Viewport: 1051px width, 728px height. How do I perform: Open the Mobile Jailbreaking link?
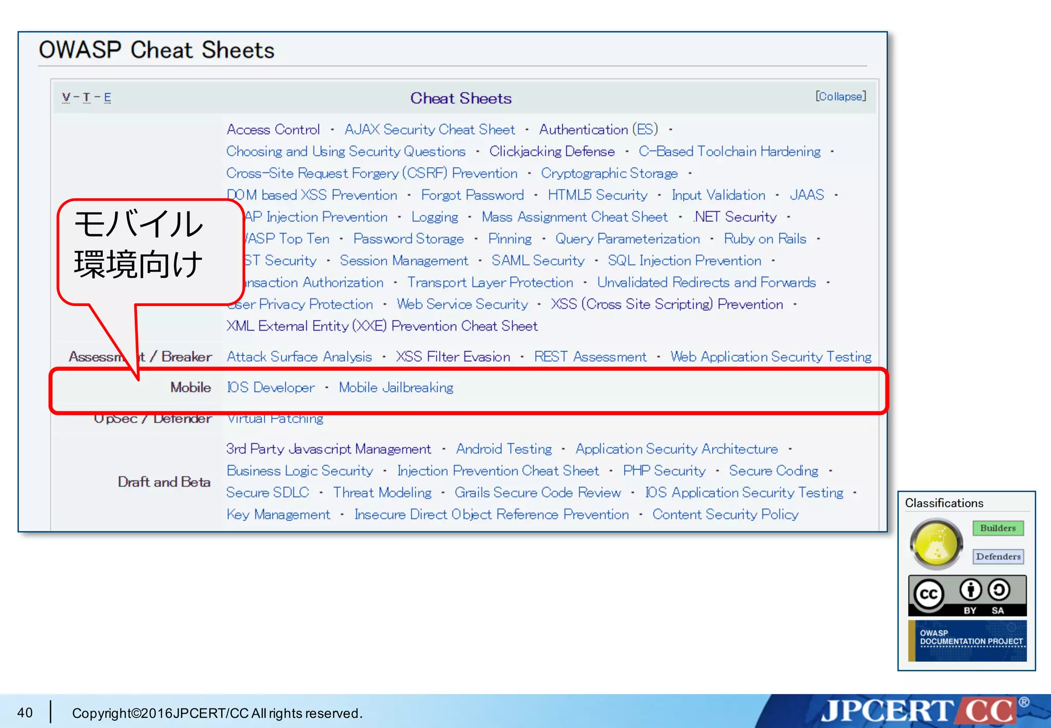point(396,388)
